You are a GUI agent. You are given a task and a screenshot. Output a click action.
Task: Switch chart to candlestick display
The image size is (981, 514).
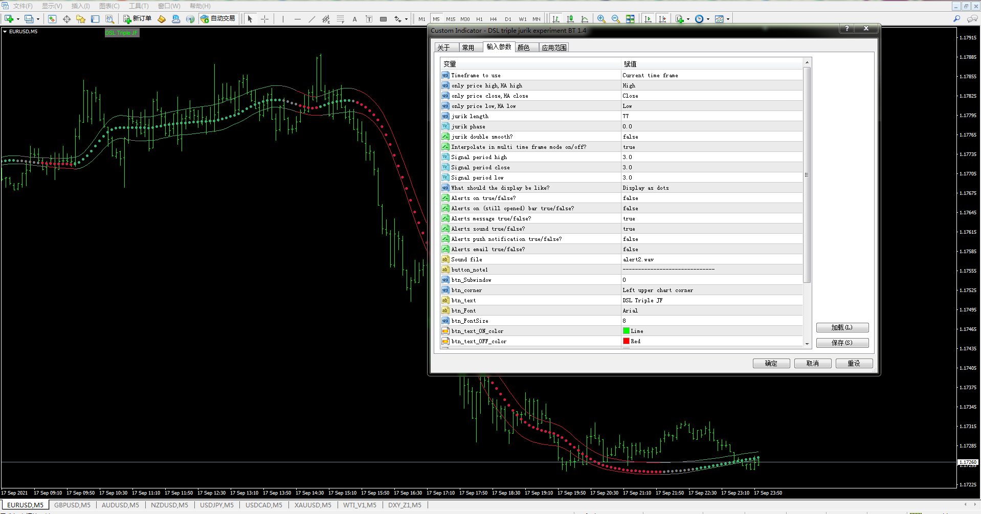point(570,19)
